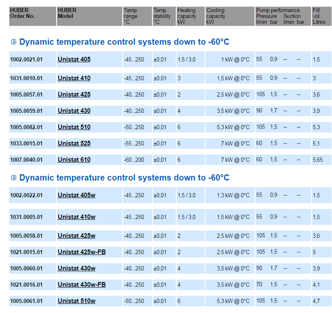Click Unistat 430w-FB fill volume 4,1
Viewport: 332px width, 313px height.
(x=317, y=285)
